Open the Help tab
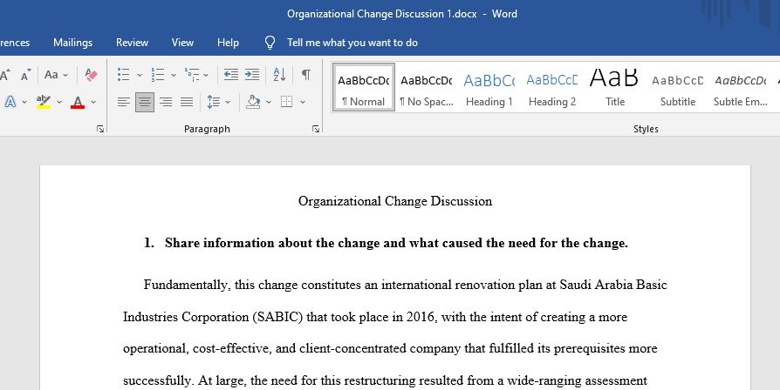The image size is (780, 390). 228,43
